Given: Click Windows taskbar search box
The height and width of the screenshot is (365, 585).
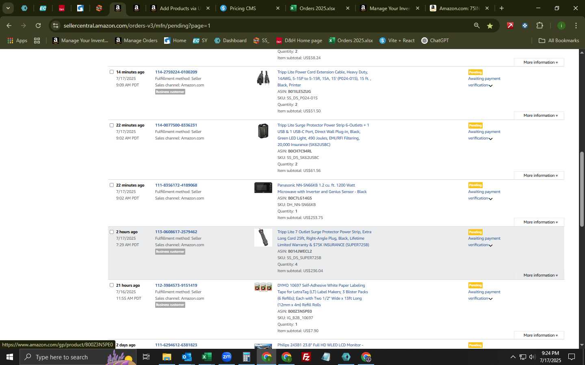Looking at the screenshot, I should pyautogui.click(x=77, y=357).
